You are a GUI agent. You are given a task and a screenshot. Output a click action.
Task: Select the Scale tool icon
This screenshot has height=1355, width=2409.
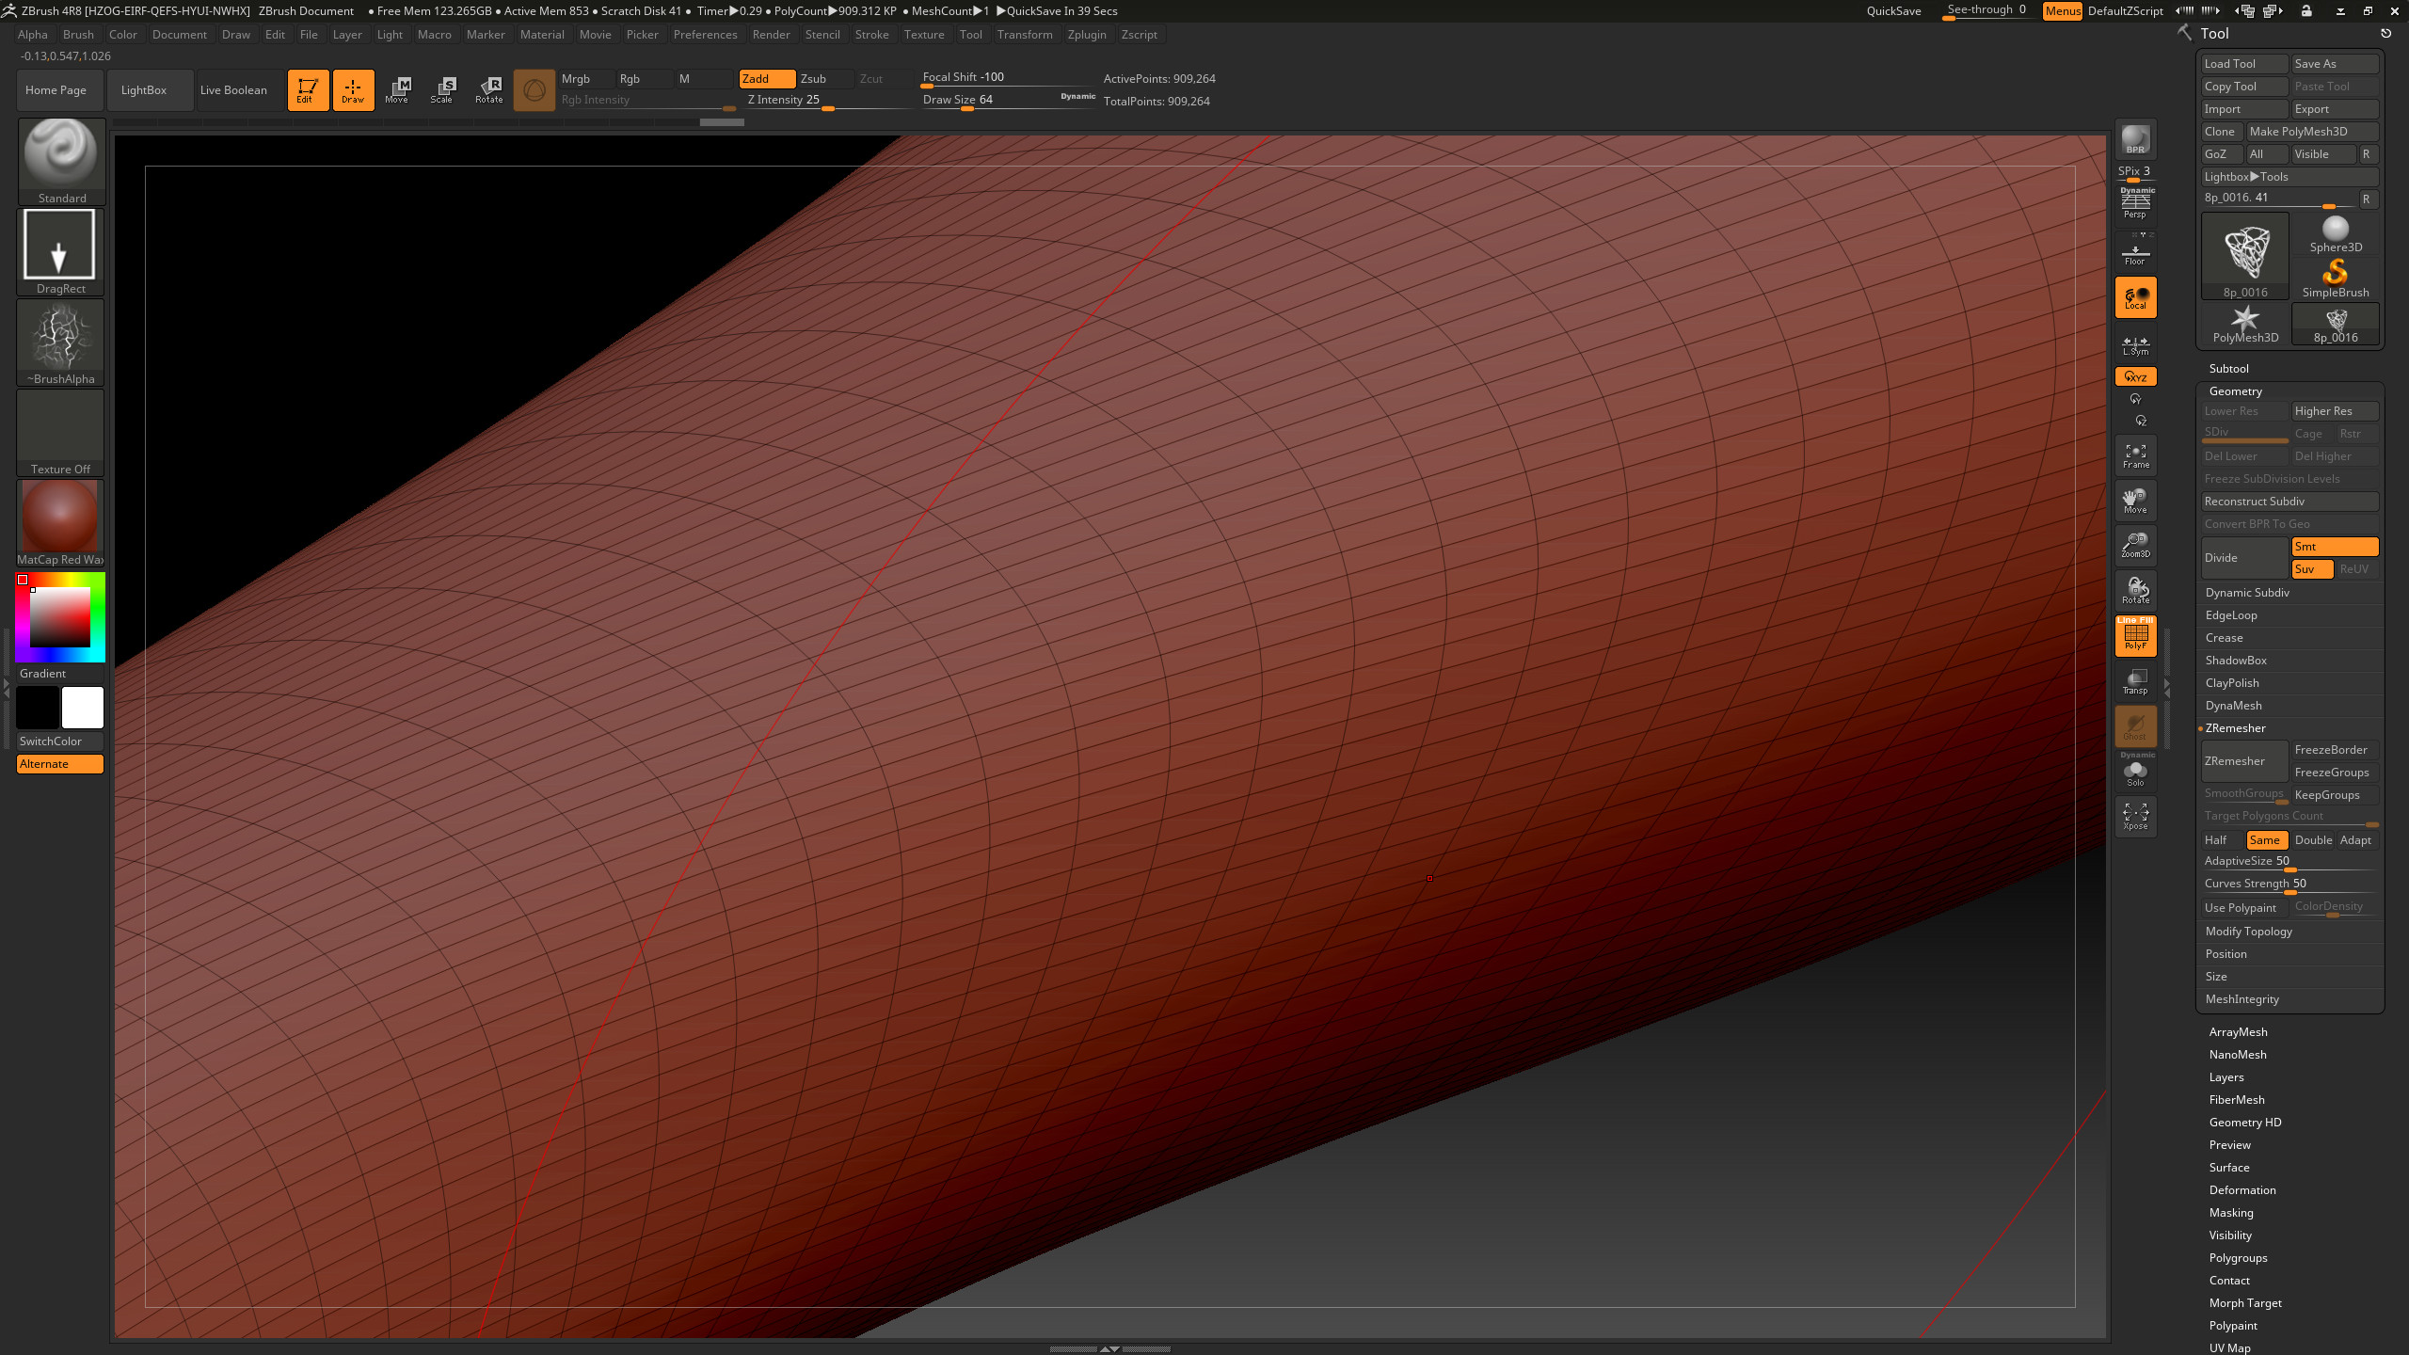tap(442, 89)
